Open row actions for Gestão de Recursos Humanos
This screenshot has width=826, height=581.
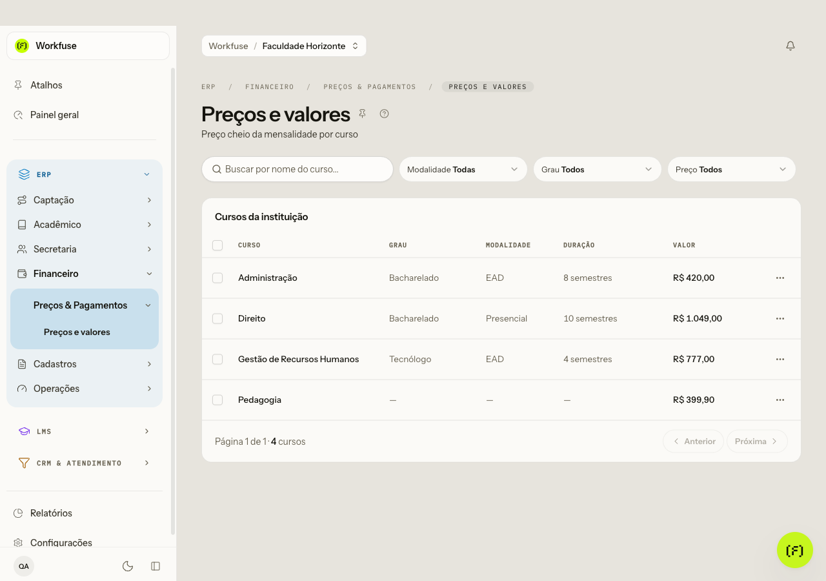[780, 359]
